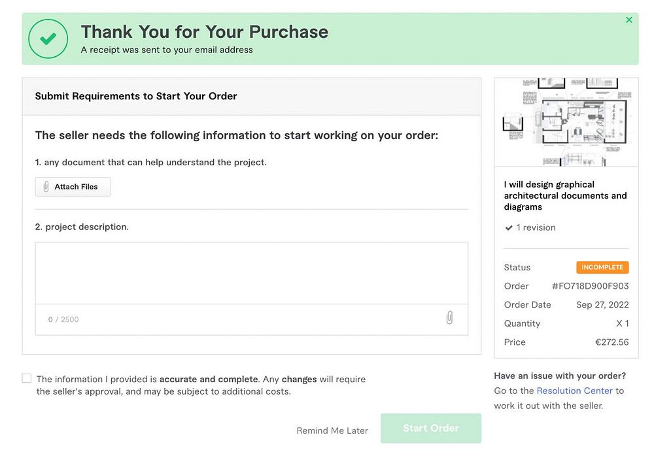Click the €272.56 price value
The height and width of the screenshot is (469, 654).
pos(611,342)
